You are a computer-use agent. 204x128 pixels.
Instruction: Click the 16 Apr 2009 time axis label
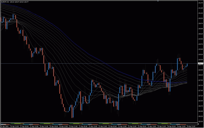[x=4, y=126]
